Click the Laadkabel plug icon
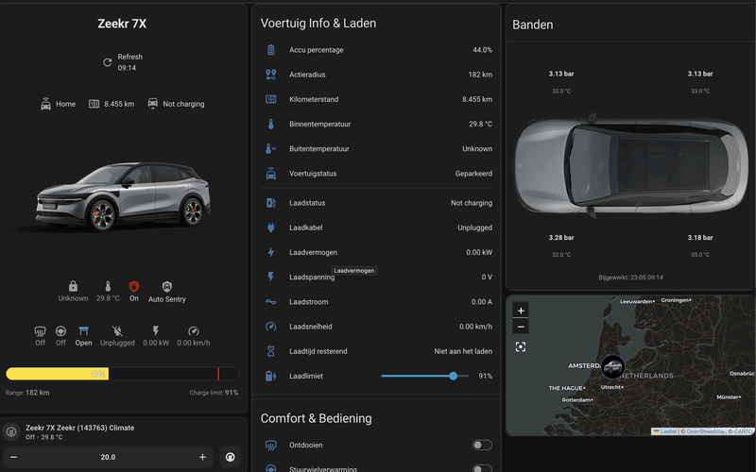 (271, 228)
